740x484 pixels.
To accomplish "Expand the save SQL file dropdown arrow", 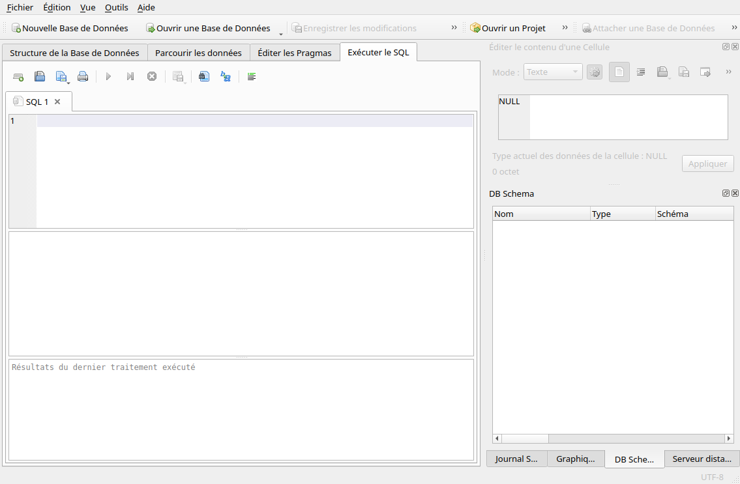I will (68, 81).
